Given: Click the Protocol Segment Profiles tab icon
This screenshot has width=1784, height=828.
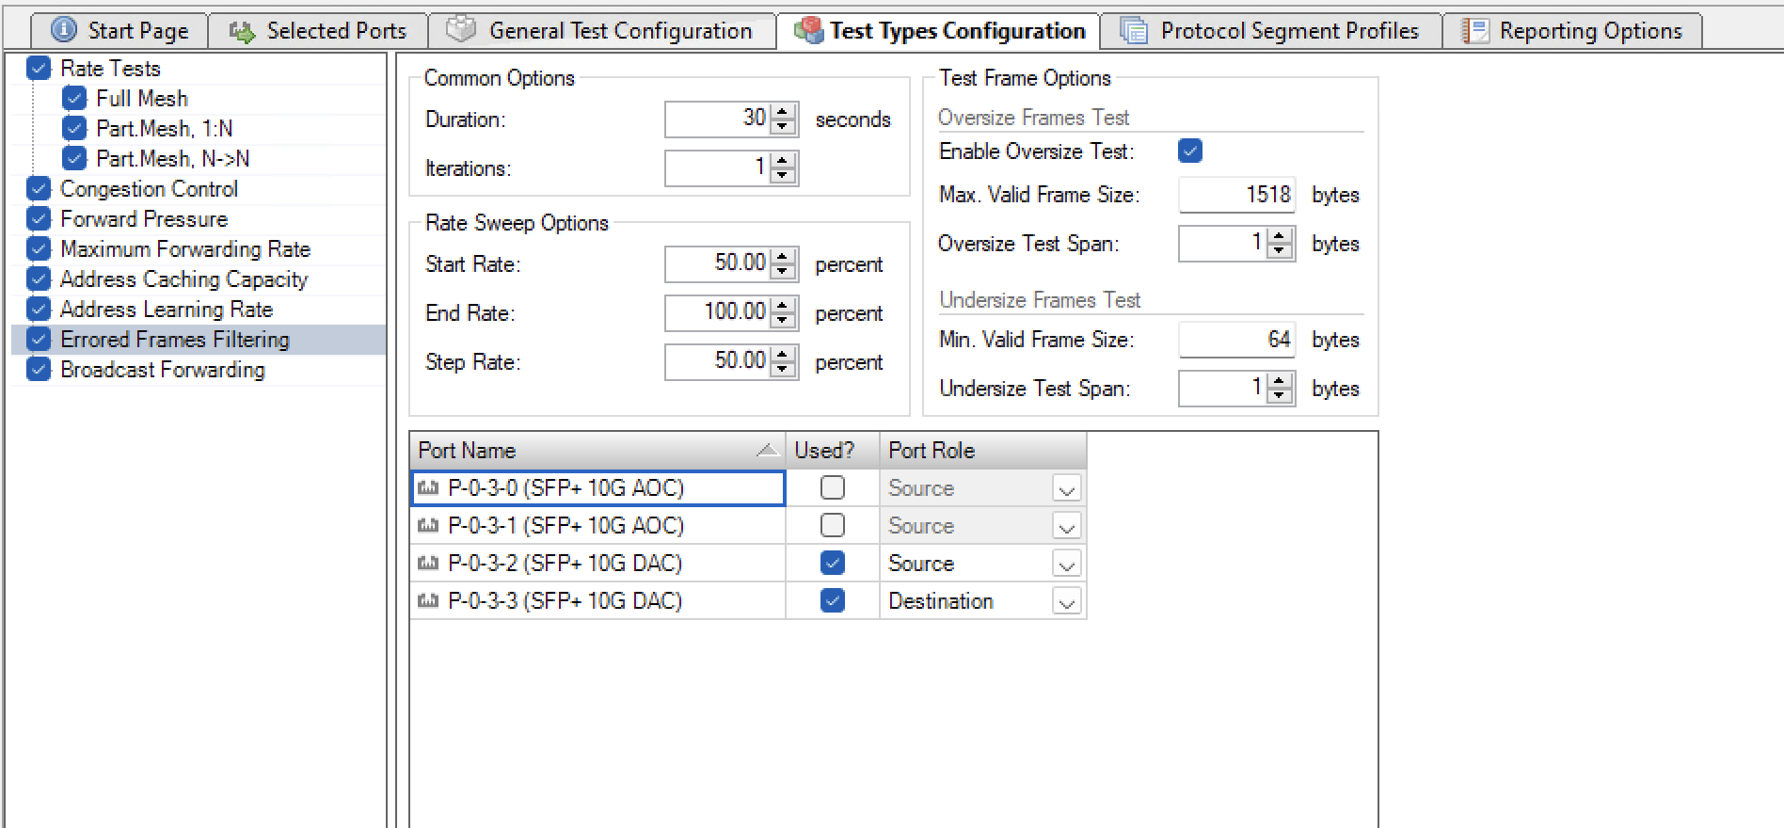Looking at the screenshot, I should click(1134, 31).
